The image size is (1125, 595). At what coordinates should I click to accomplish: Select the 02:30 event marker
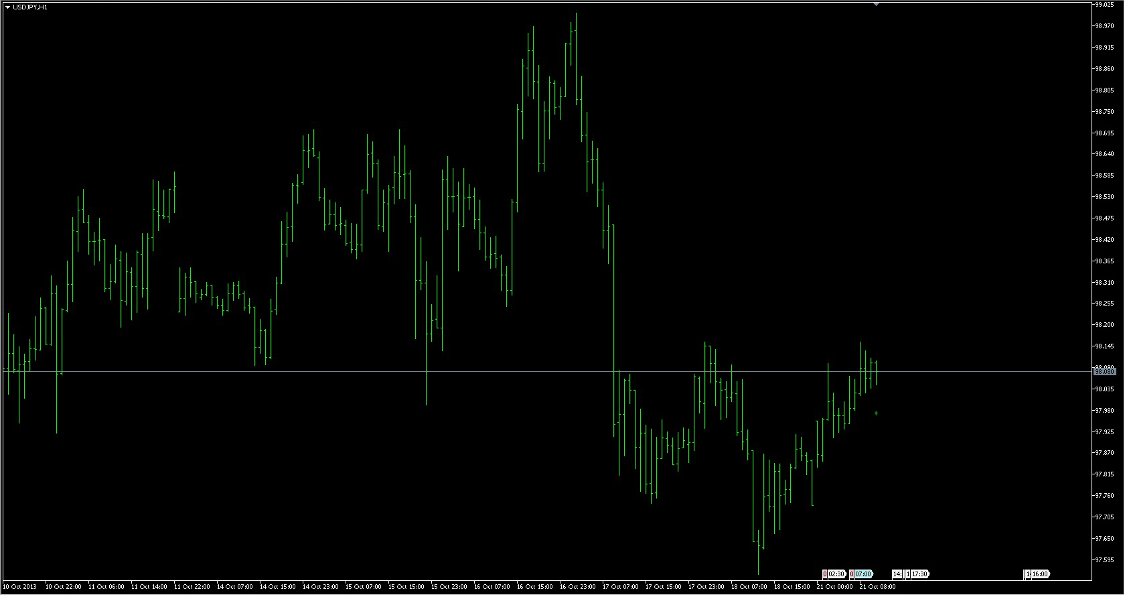[x=836, y=574]
